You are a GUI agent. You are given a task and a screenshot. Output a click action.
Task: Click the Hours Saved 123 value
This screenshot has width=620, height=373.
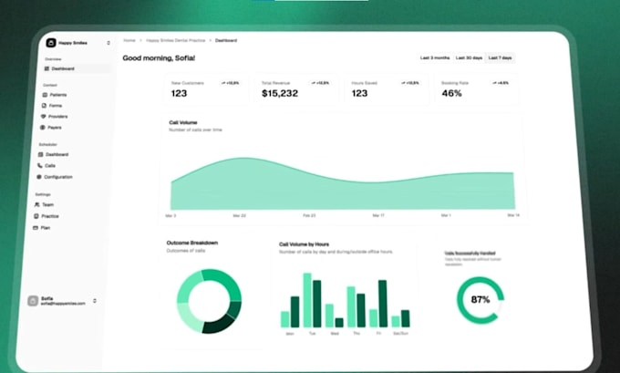[x=359, y=93]
